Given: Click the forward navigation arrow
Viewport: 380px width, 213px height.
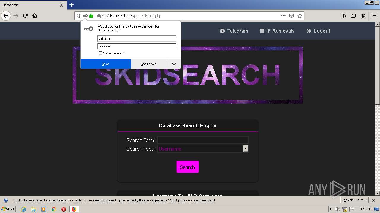Looking at the screenshot, I should pyautogui.click(x=16, y=16).
